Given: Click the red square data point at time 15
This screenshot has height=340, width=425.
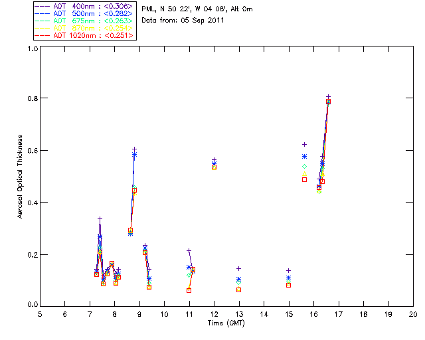Looking at the screenshot, I should [289, 286].
